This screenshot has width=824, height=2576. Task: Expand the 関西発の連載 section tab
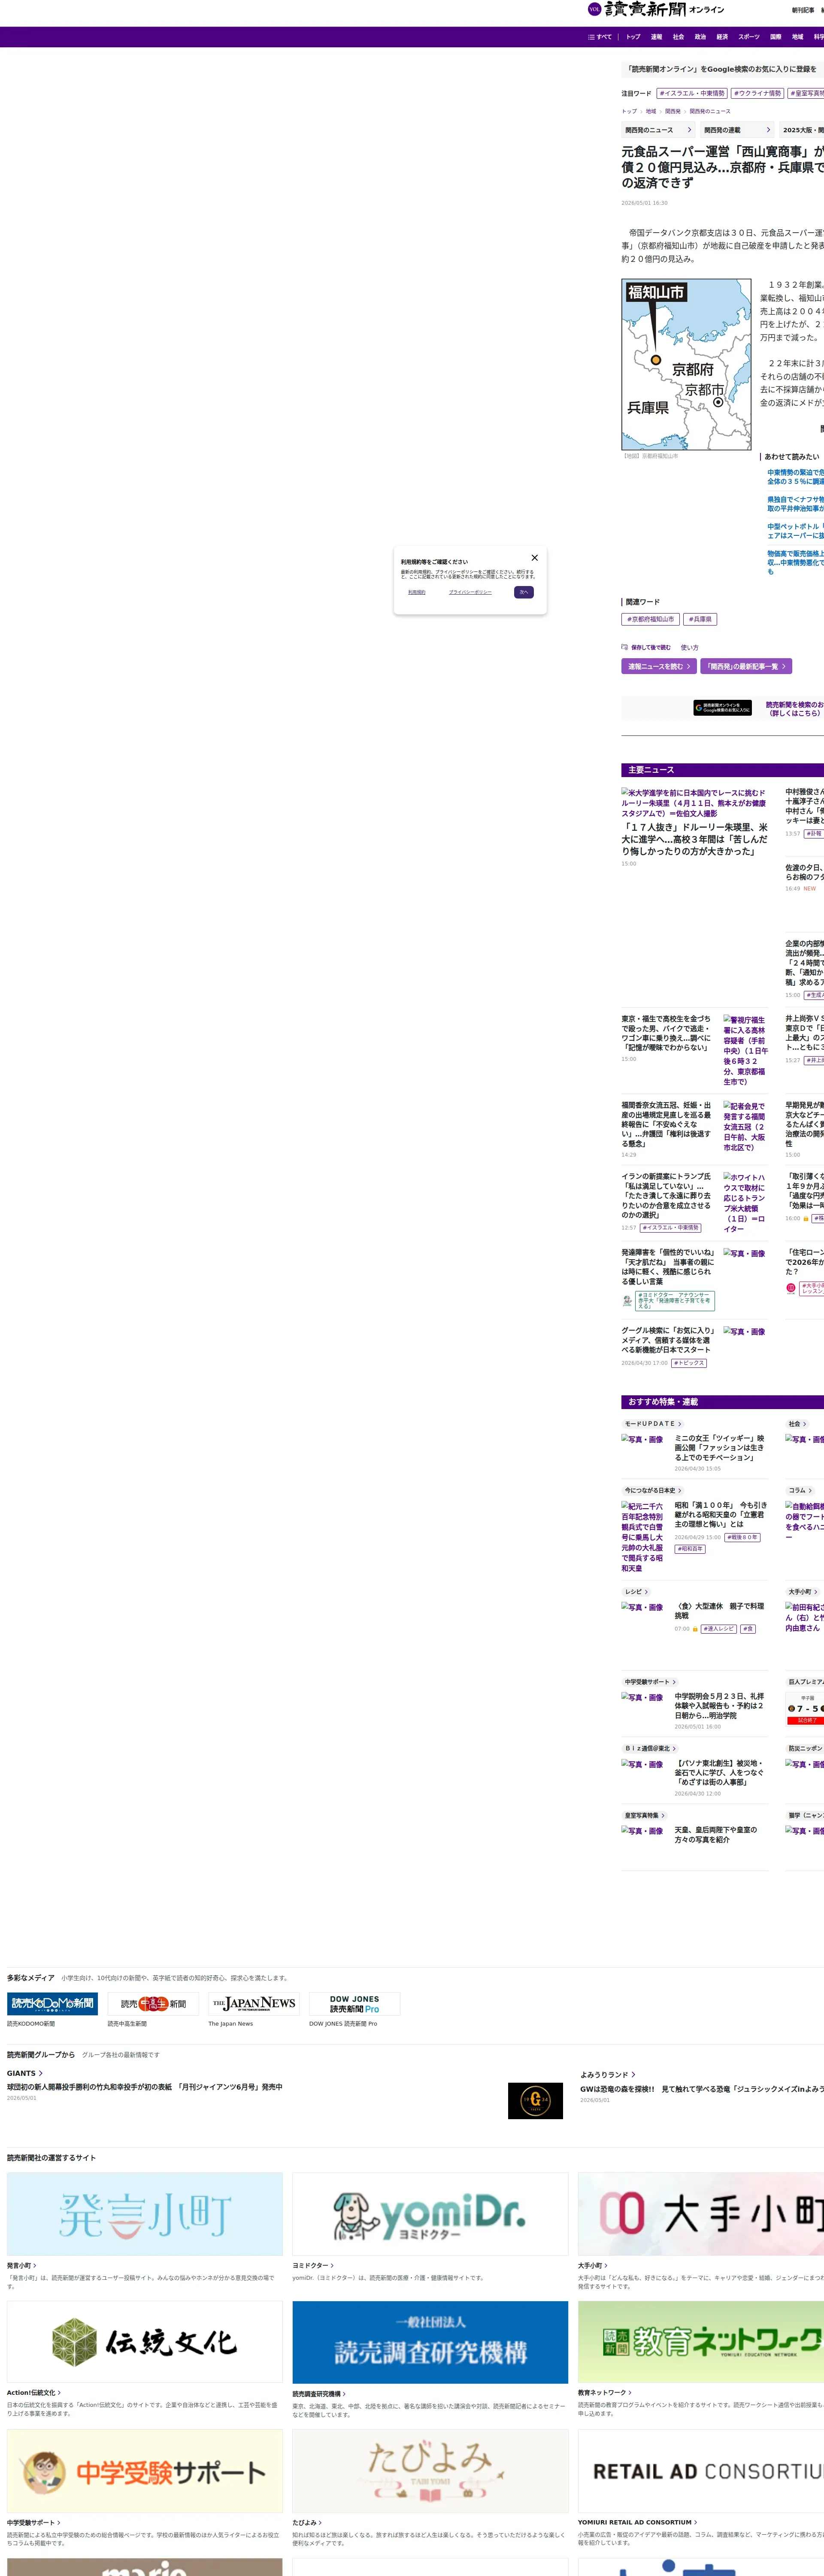click(737, 130)
